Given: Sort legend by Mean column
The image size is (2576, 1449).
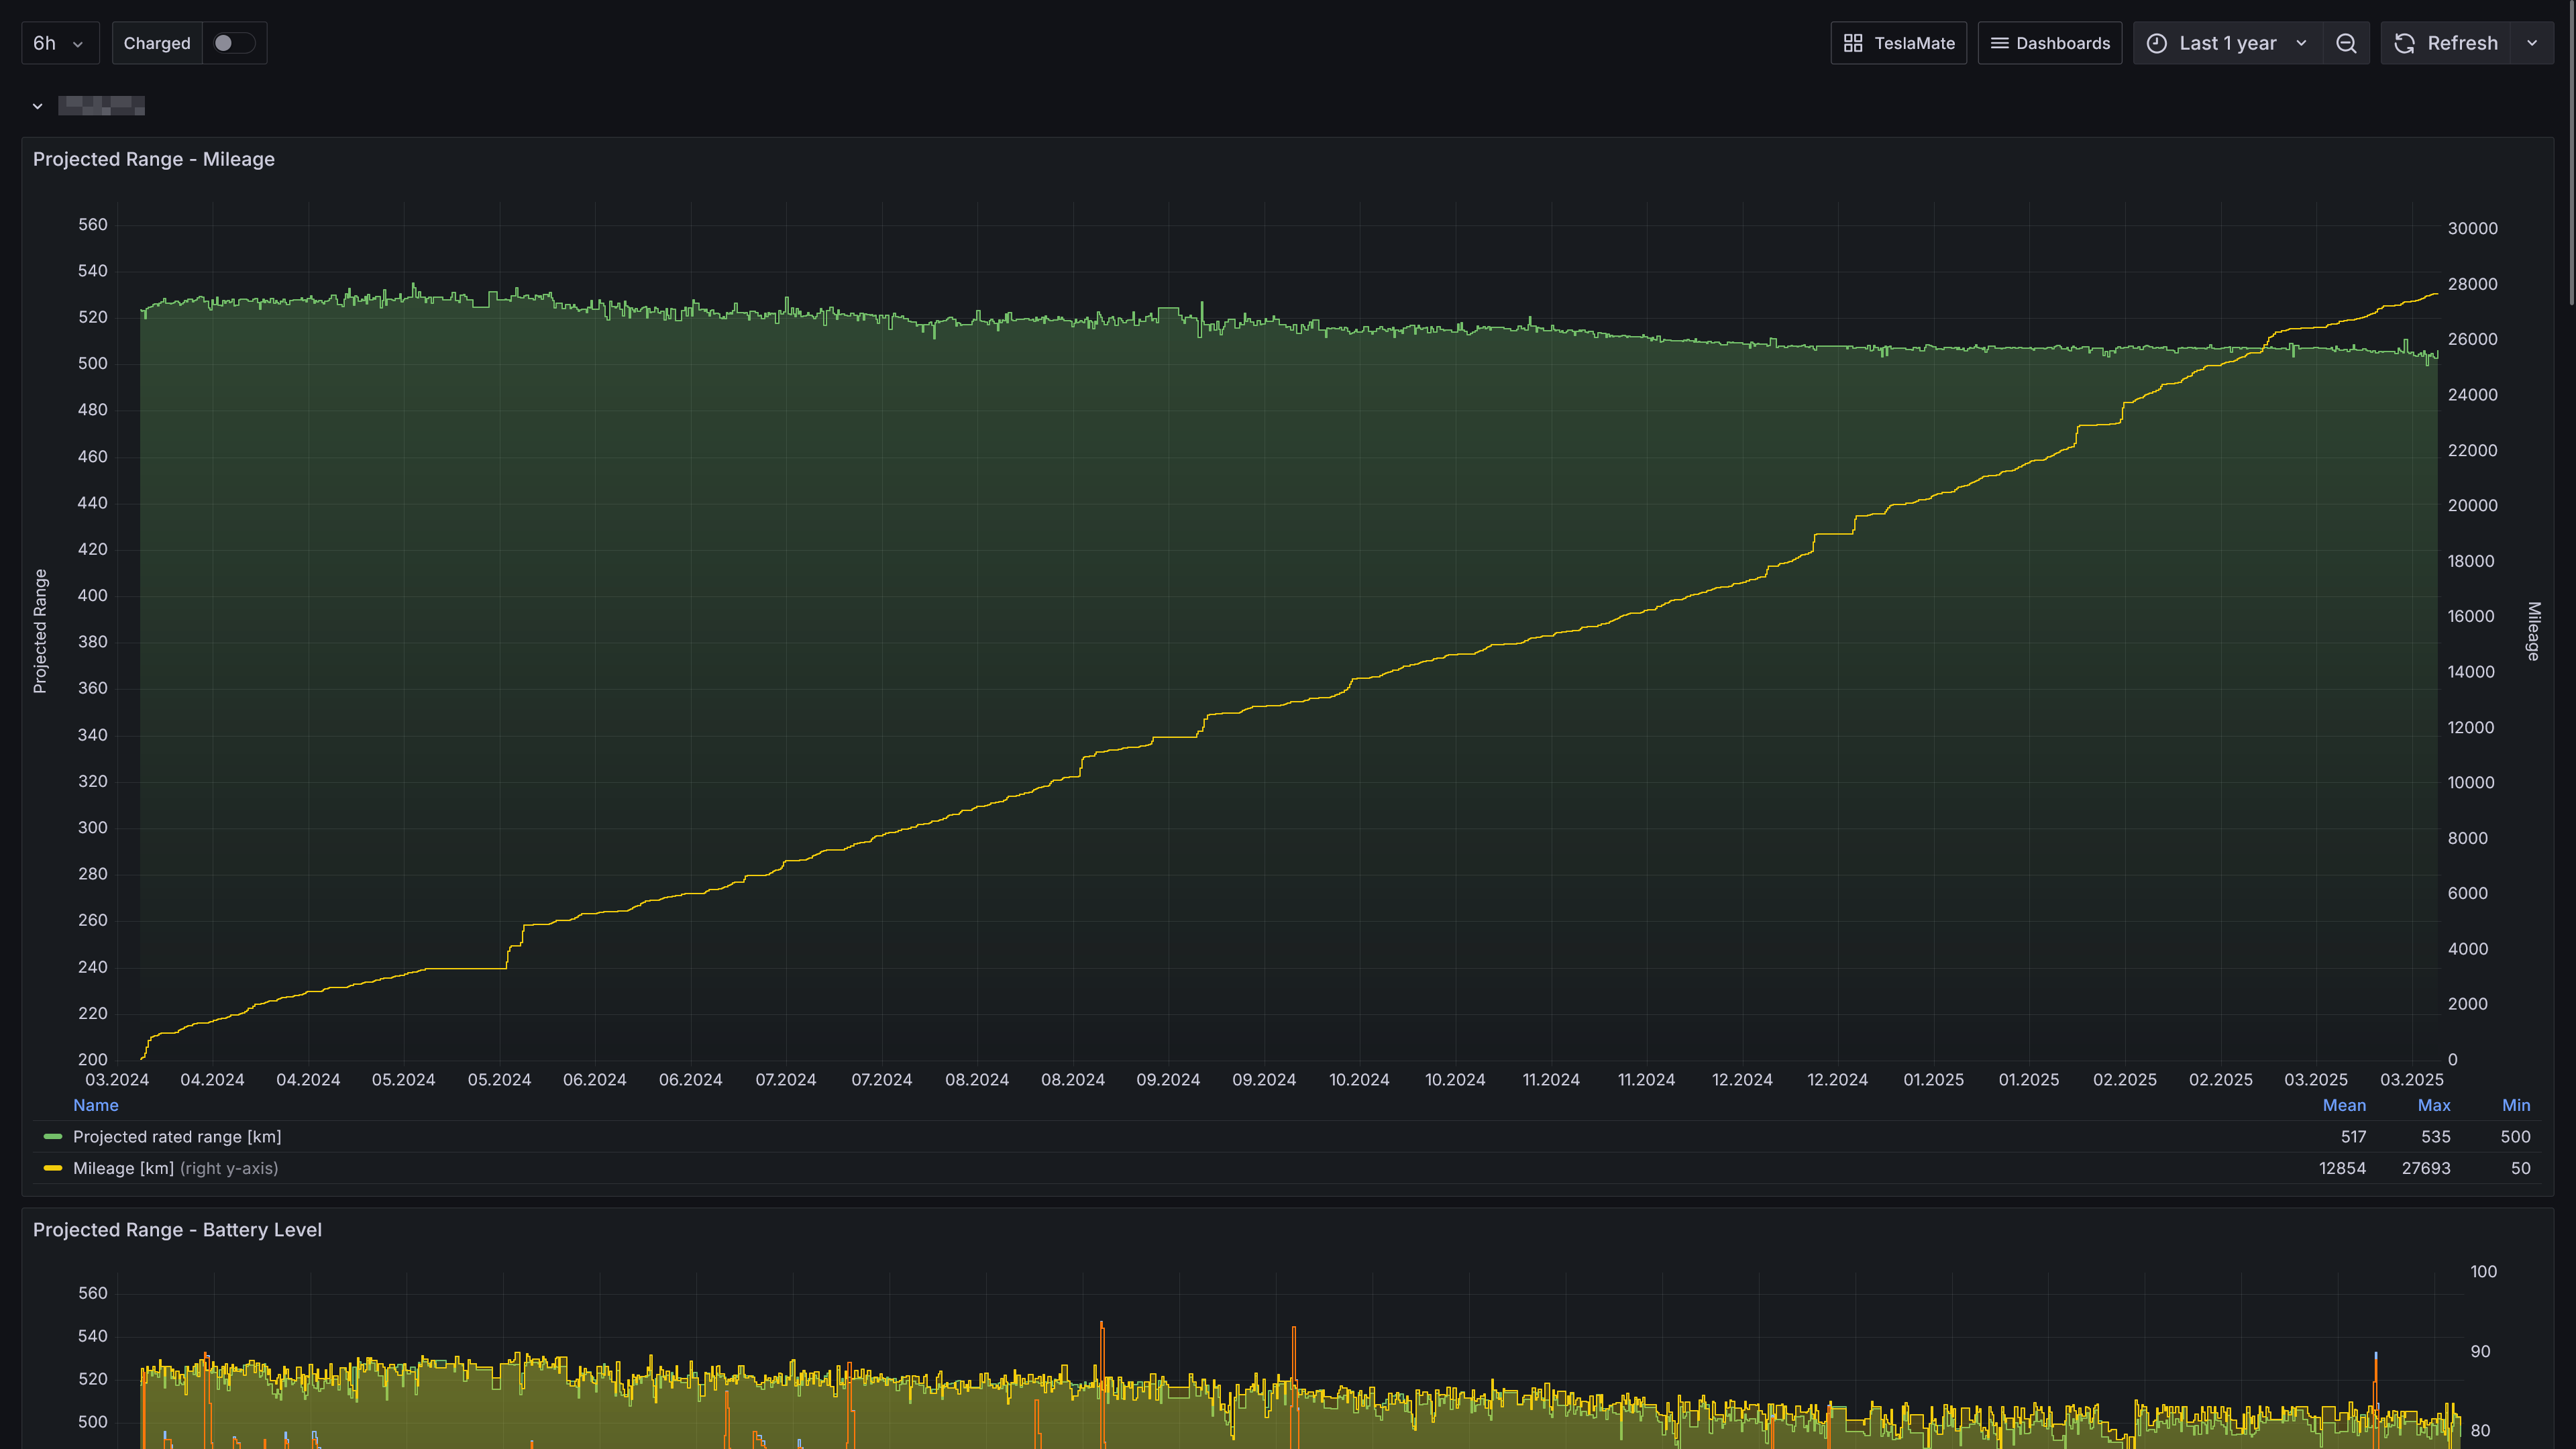Looking at the screenshot, I should point(2343,1105).
